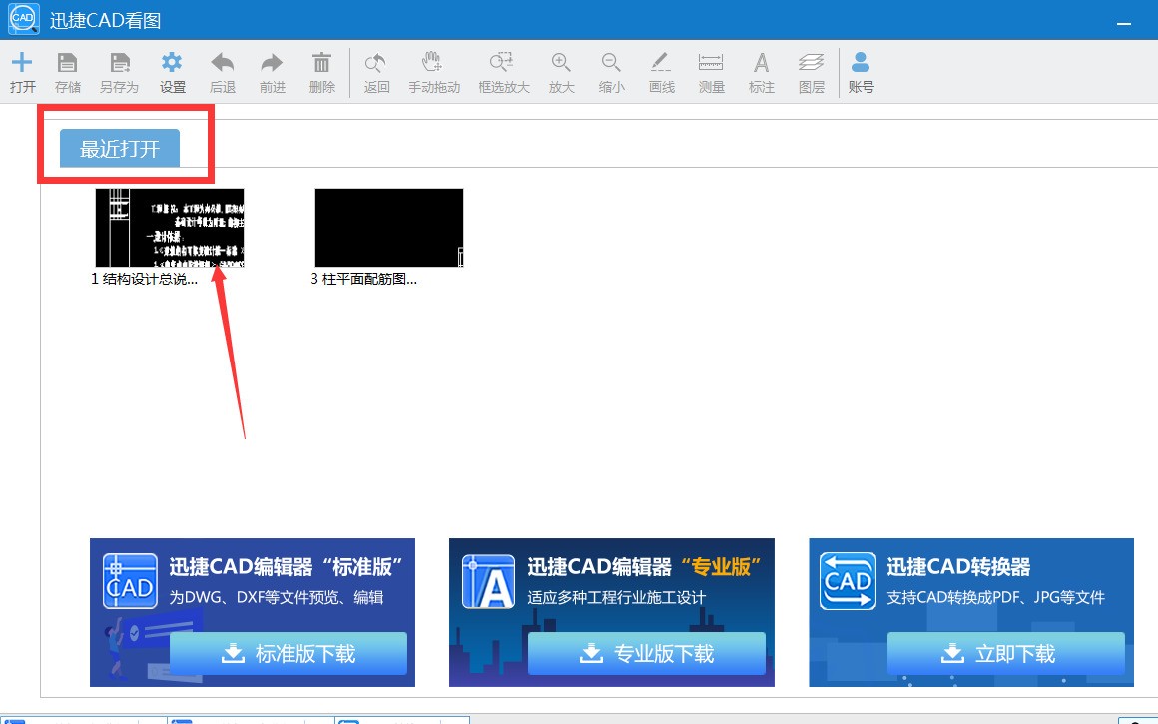
Task: Click the 放大 zoom in magnifier
Action: click(562, 63)
